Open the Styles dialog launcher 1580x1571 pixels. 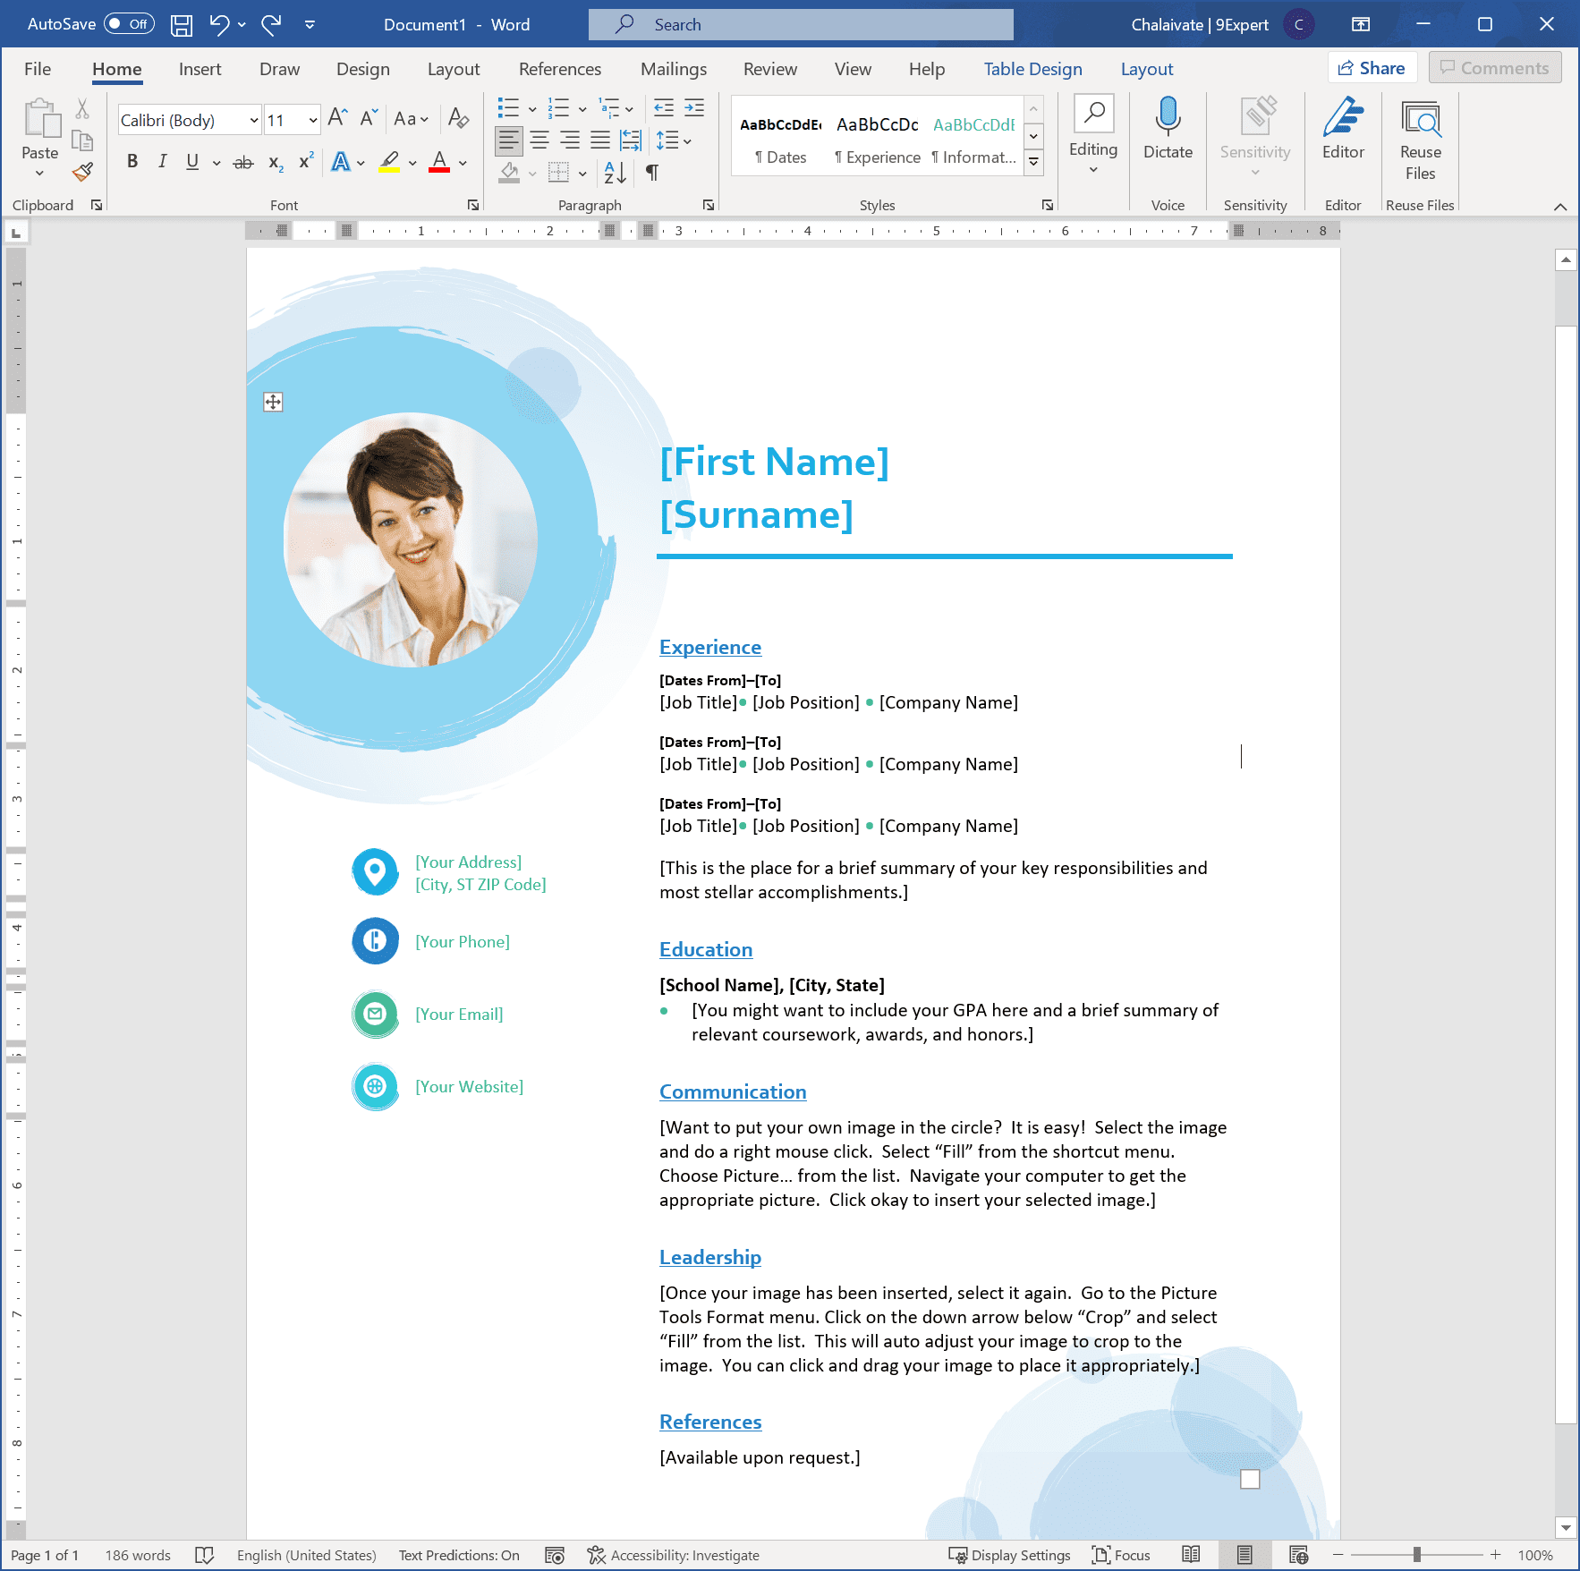coord(1048,205)
